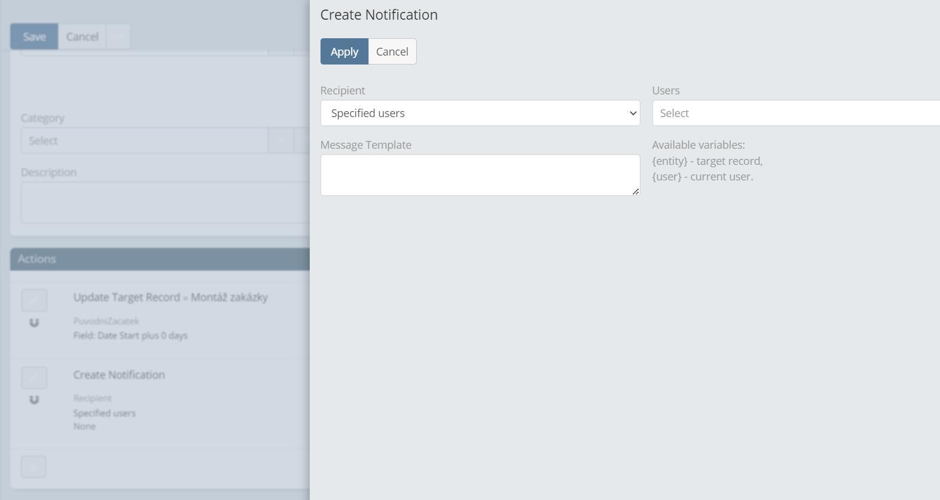940x500 pixels.
Task: Select the Create Notification action title in the list
Action: click(x=119, y=375)
